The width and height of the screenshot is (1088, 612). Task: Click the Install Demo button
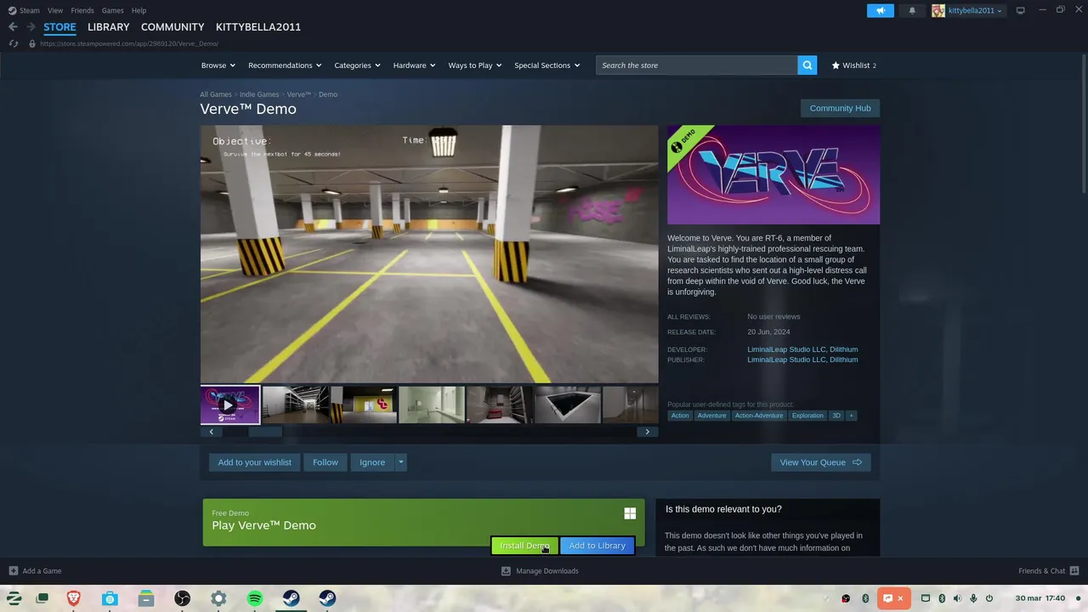(524, 546)
